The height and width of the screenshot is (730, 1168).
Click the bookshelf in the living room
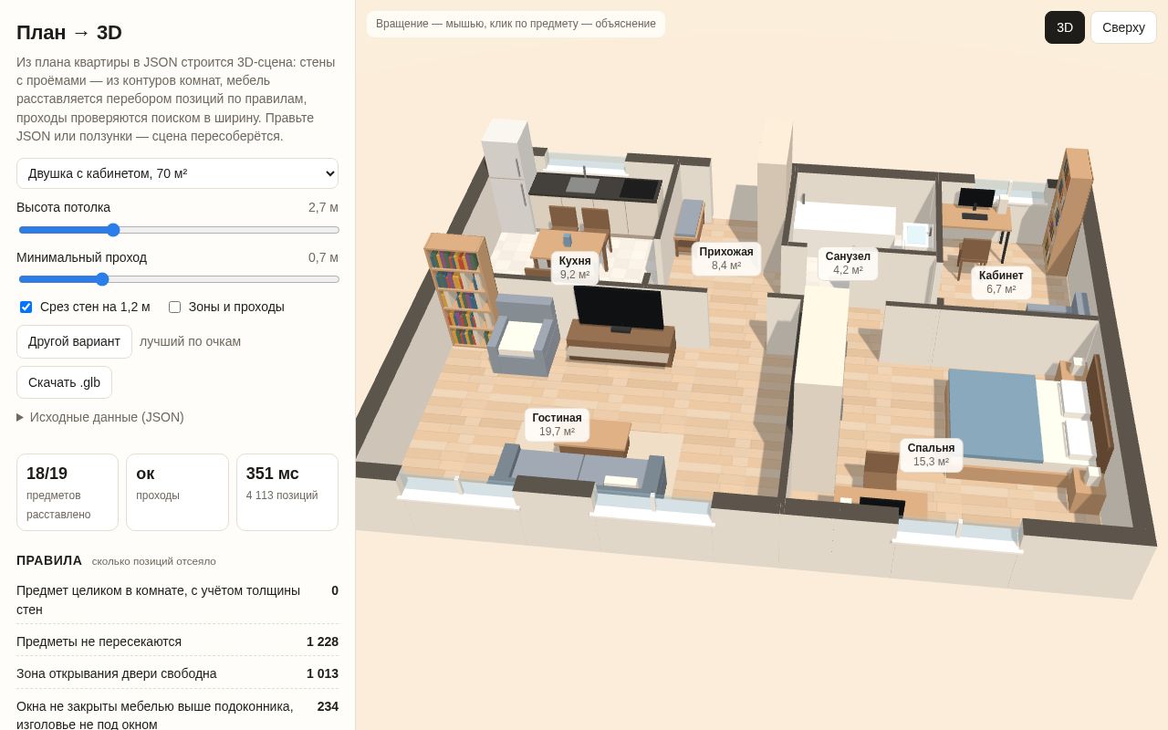(460, 289)
